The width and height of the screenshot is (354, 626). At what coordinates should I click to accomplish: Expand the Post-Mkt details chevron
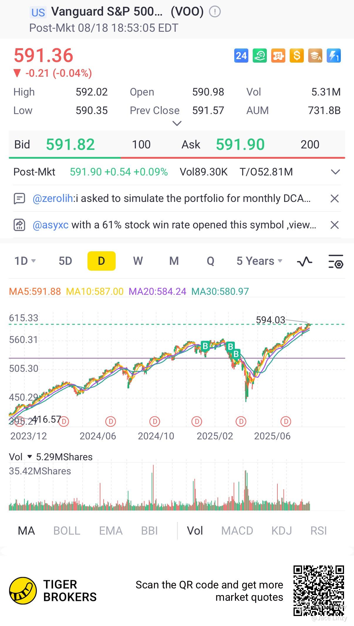[x=335, y=172]
